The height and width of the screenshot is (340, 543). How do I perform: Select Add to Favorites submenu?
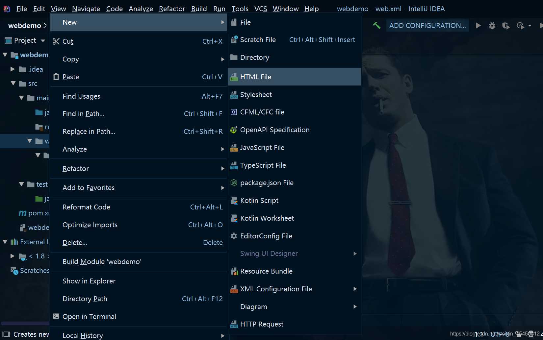pyautogui.click(x=139, y=187)
